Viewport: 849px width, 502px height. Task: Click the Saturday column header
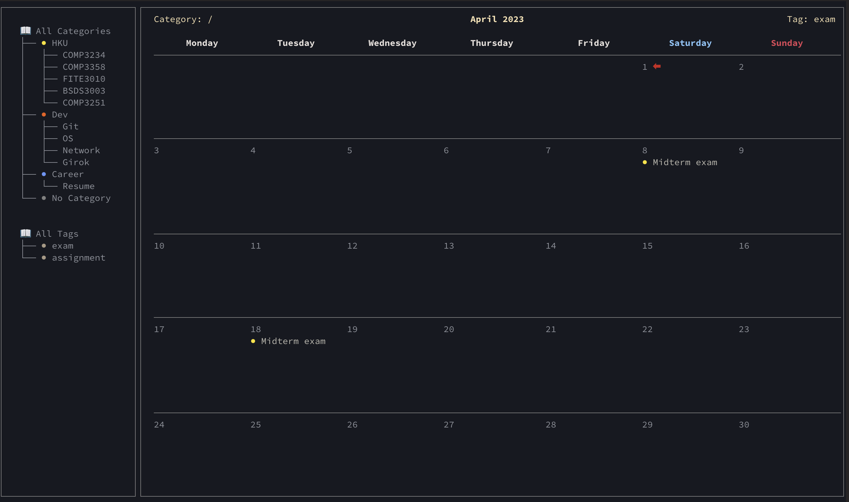690,43
